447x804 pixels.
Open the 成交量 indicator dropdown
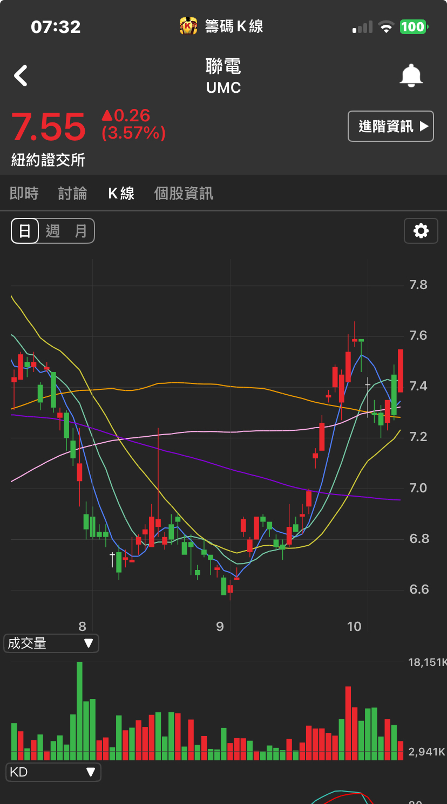coord(51,643)
